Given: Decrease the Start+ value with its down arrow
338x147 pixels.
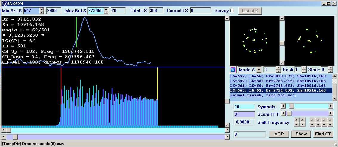Looking at the screenshot, I should (x=330, y=71).
